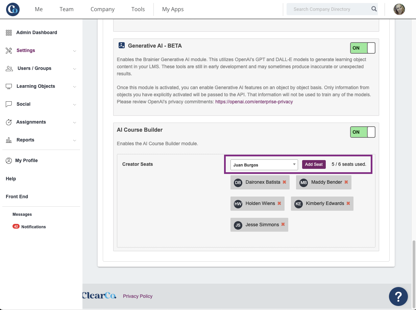Click the ClearCo circular logo icon
Viewport: 416px width, 310px height.
click(x=13, y=9)
